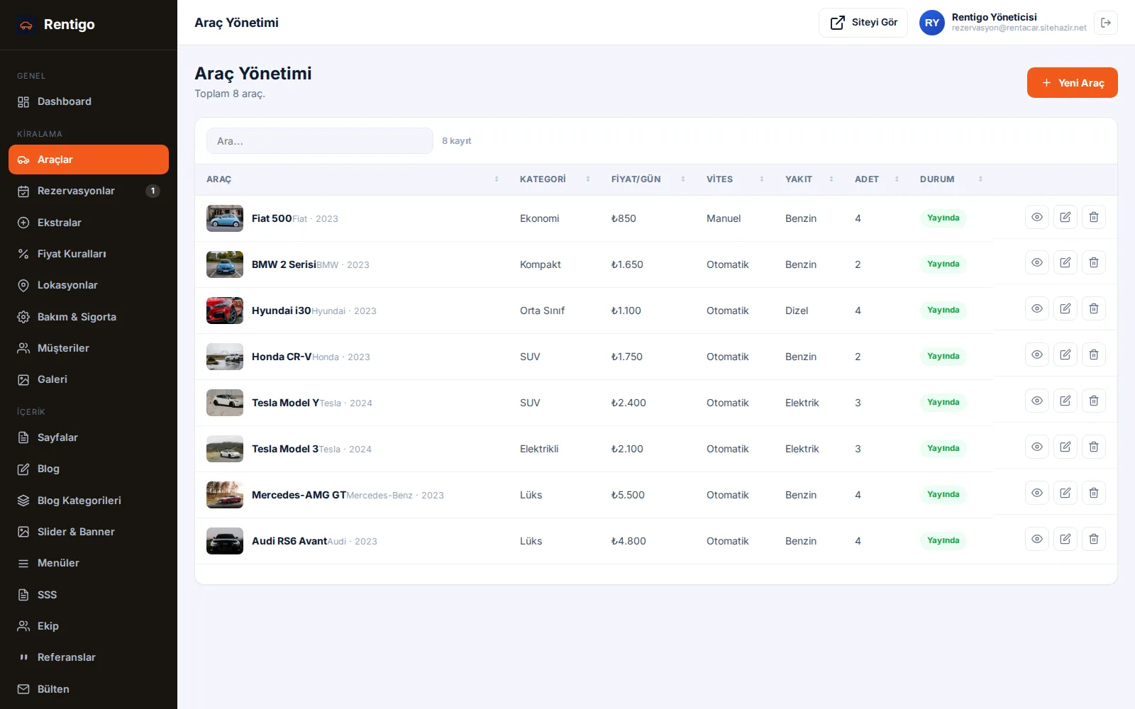The width and height of the screenshot is (1135, 709).
Task: Open the site via Siteyi Gör
Action: pos(863,23)
